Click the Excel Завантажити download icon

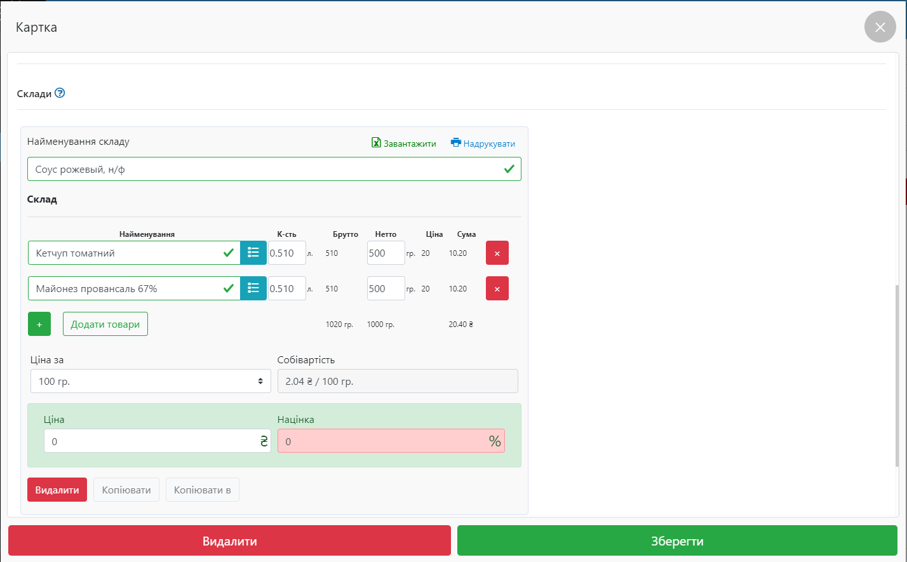tap(376, 143)
